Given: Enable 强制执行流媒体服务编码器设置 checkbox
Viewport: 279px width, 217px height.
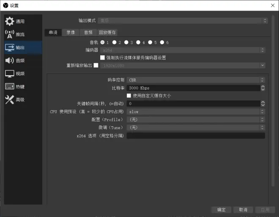Looking at the screenshot, I should coord(102,57).
